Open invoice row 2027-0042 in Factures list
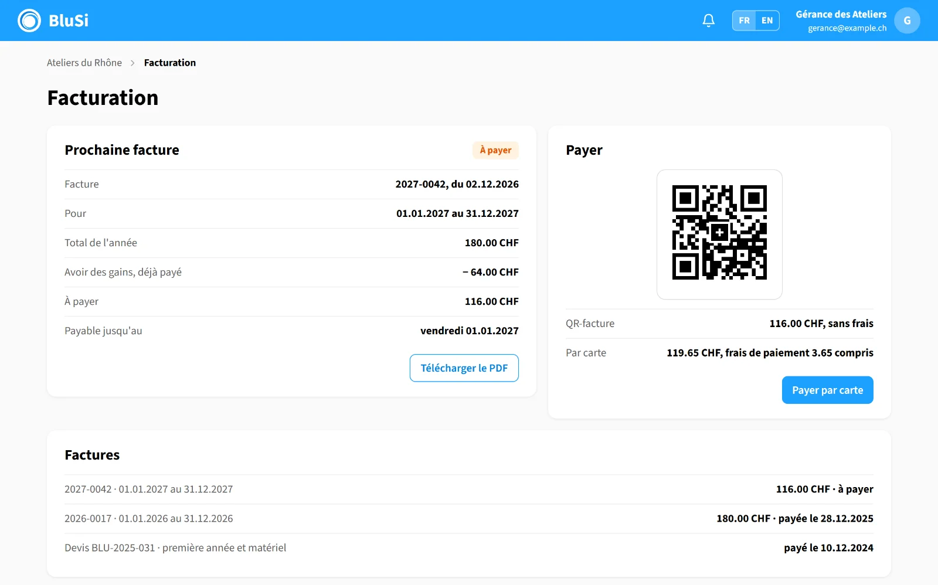 [469, 489]
